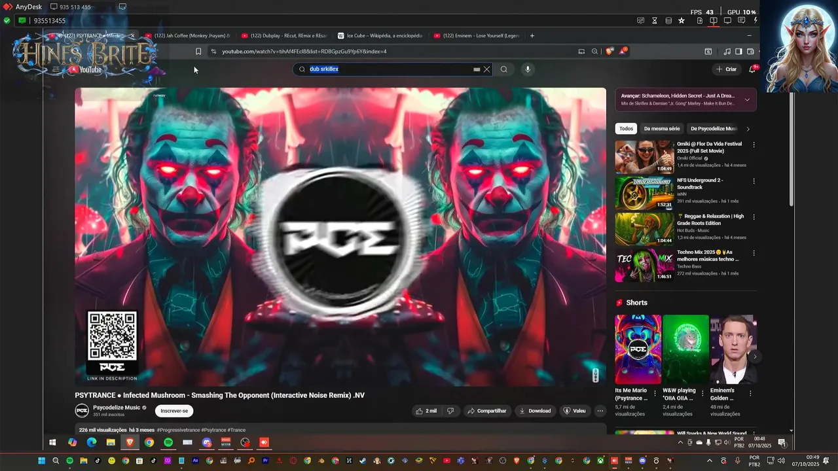Open the browser music note playlist icon
Viewport: 838px width, 471px height.
[x=727, y=52]
